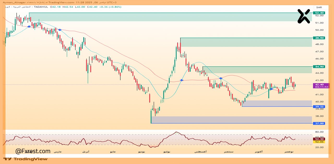This screenshot has width=334, height=164.
Task: Select the 37.00 blue support label
Action: pyautogui.click(x=319, y=123)
